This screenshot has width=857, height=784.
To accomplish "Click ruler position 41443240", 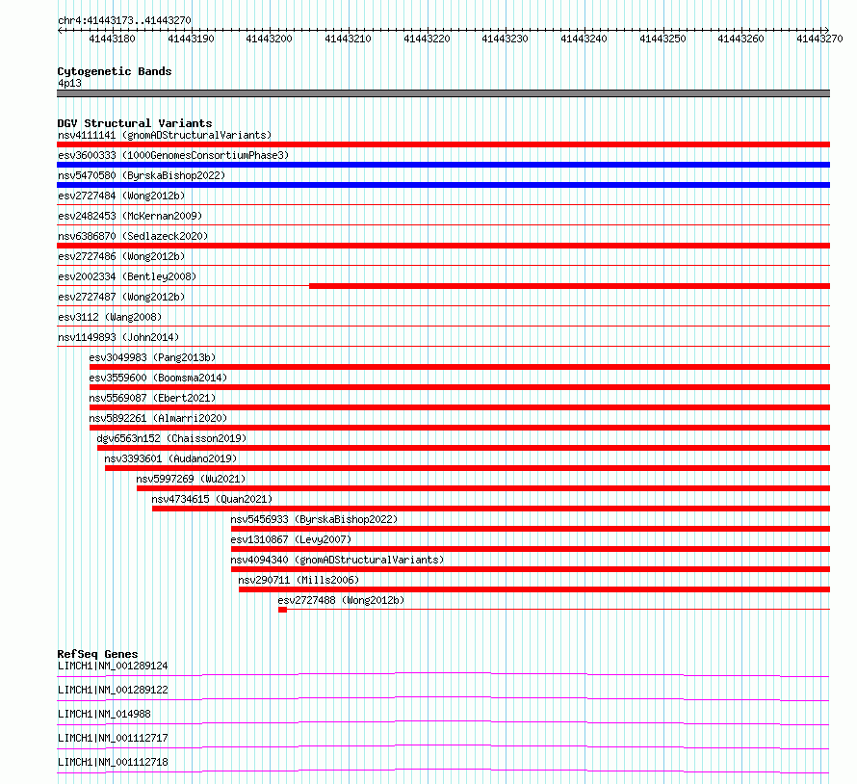I will [x=584, y=39].
